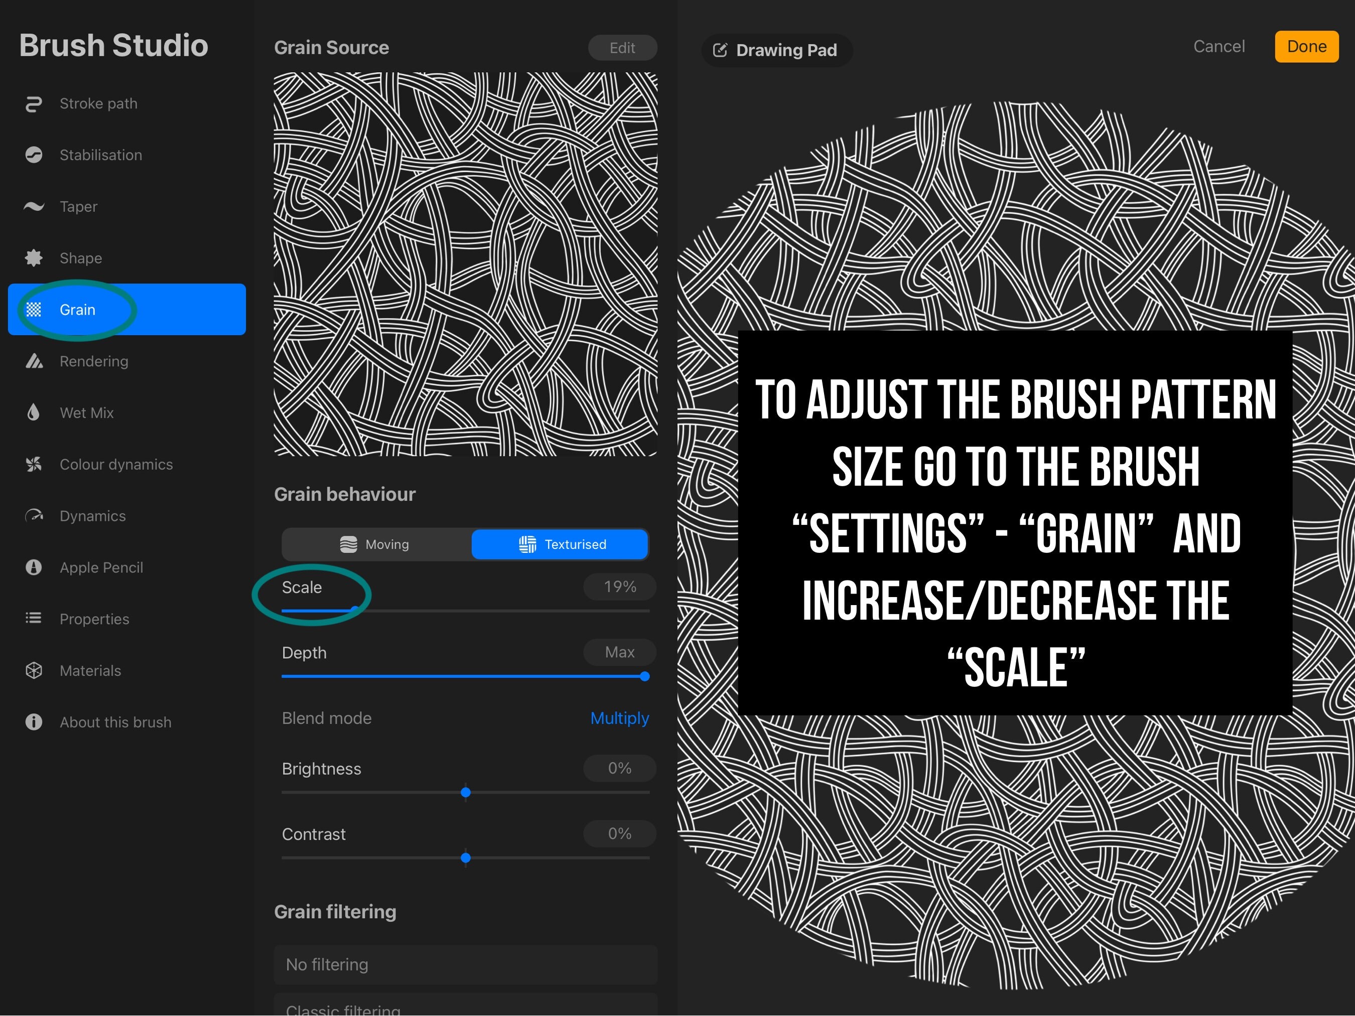Open Apple Pencil settings
The width and height of the screenshot is (1355, 1016).
coord(127,567)
